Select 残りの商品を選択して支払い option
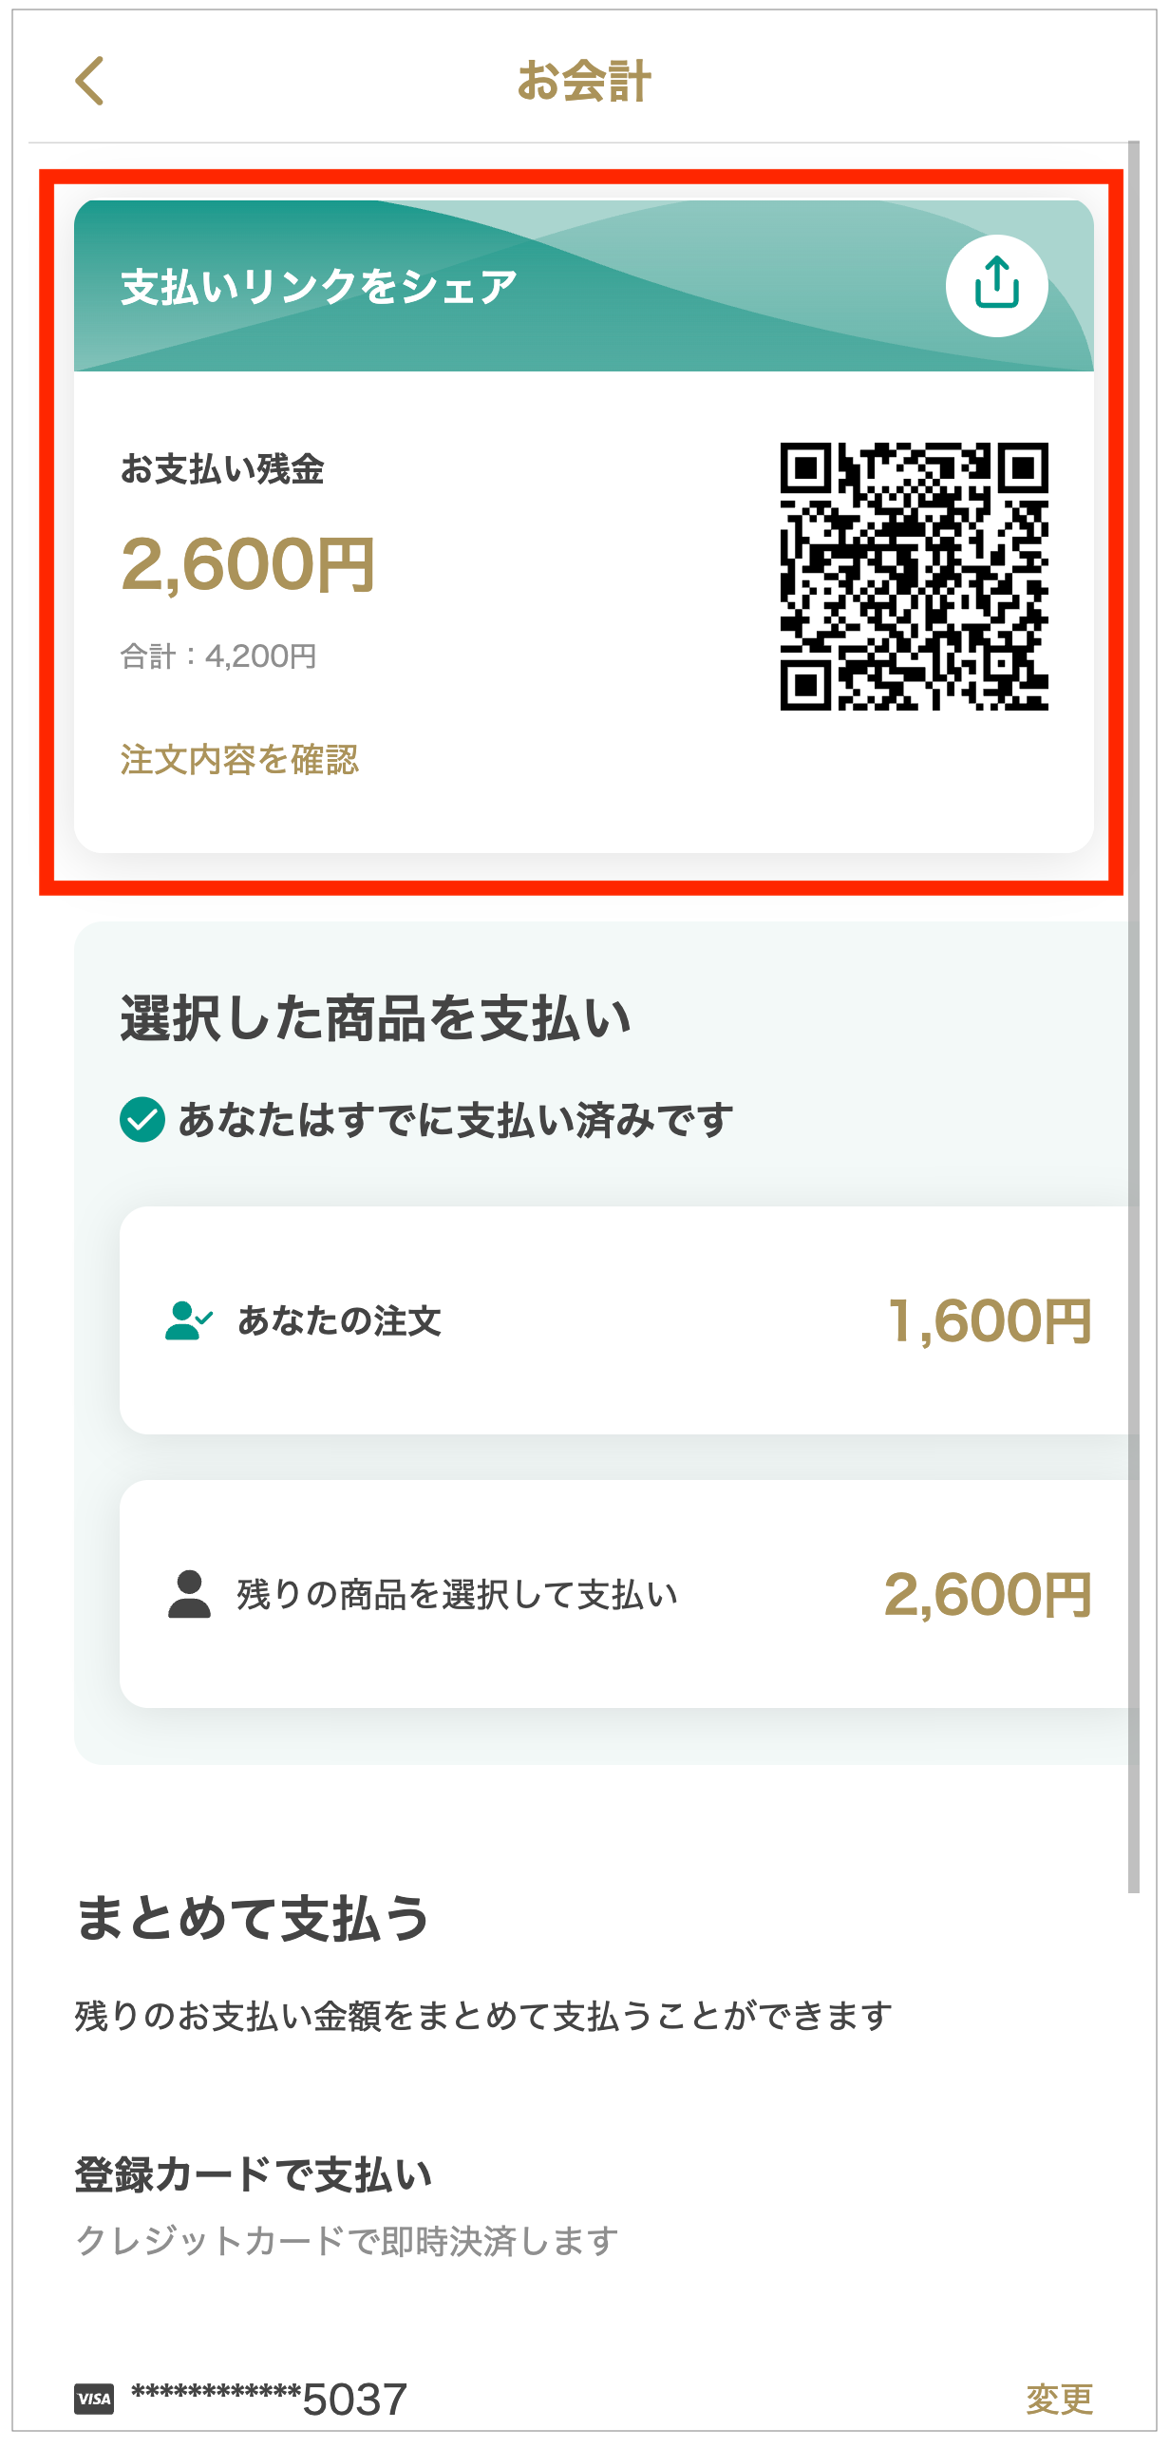Screen dimensions: 1170x2448 (x=457, y=1594)
